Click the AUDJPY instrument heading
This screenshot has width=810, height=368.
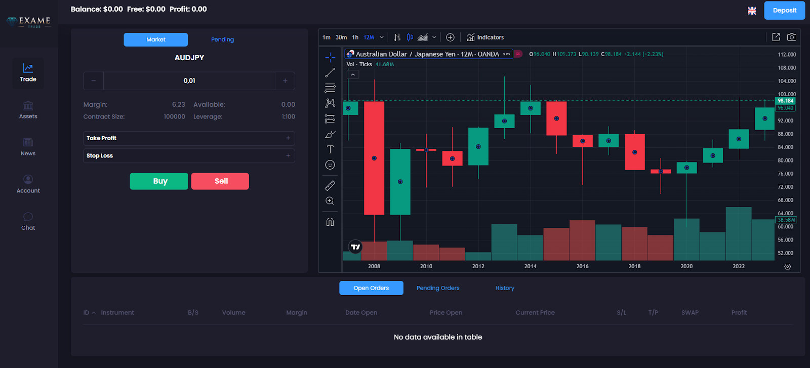(x=189, y=58)
